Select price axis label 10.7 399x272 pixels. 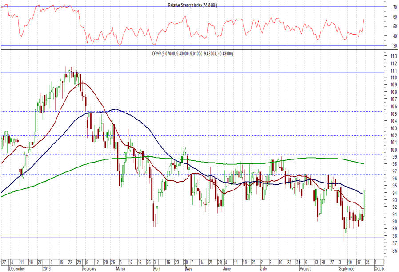pyautogui.click(x=394, y=99)
